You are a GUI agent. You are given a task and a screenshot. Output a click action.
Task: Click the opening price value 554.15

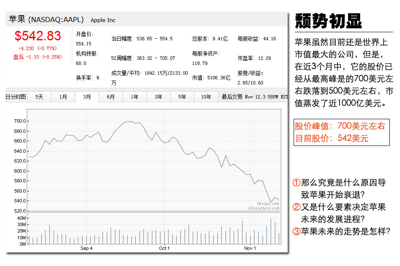pyautogui.click(x=84, y=44)
